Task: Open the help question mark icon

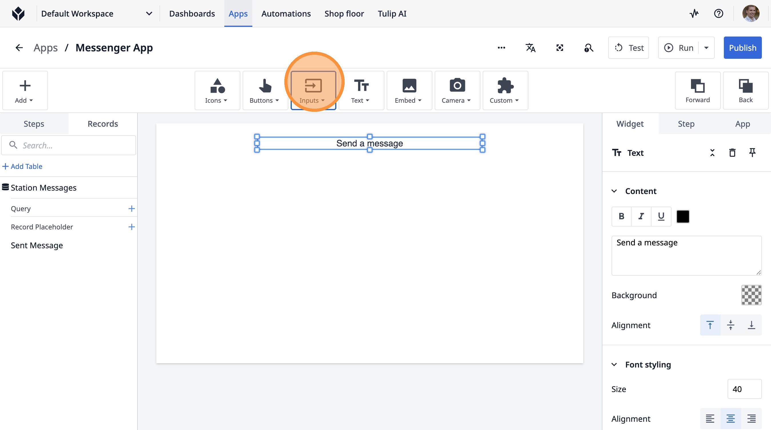Action: (718, 13)
